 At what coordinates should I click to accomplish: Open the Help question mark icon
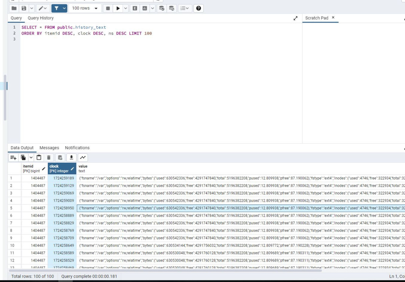pos(199,8)
